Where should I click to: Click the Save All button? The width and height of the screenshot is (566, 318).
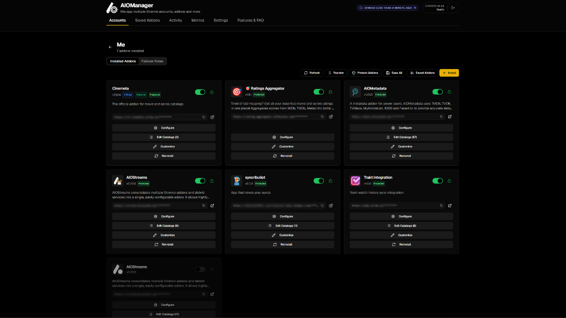tap(394, 73)
